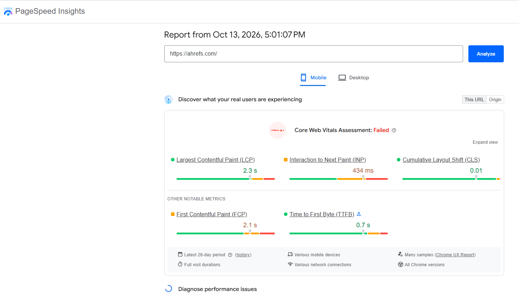
Task: Expand view of Core Web Vitals
Action: 485,142
